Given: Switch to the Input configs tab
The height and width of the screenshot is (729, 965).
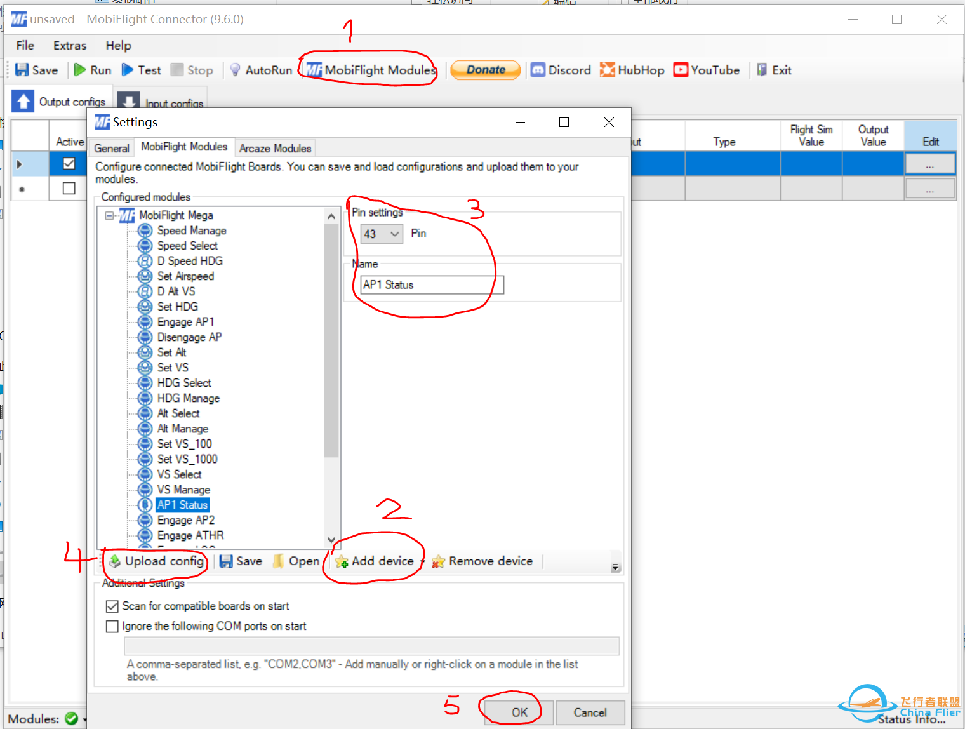Looking at the screenshot, I should click(x=161, y=102).
